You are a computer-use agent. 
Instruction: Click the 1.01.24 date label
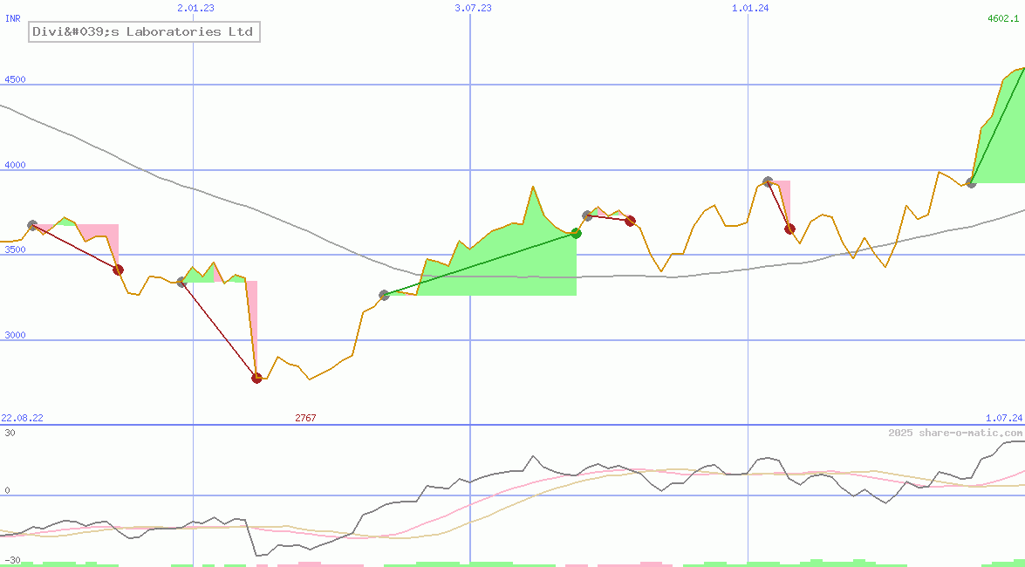pyautogui.click(x=750, y=8)
